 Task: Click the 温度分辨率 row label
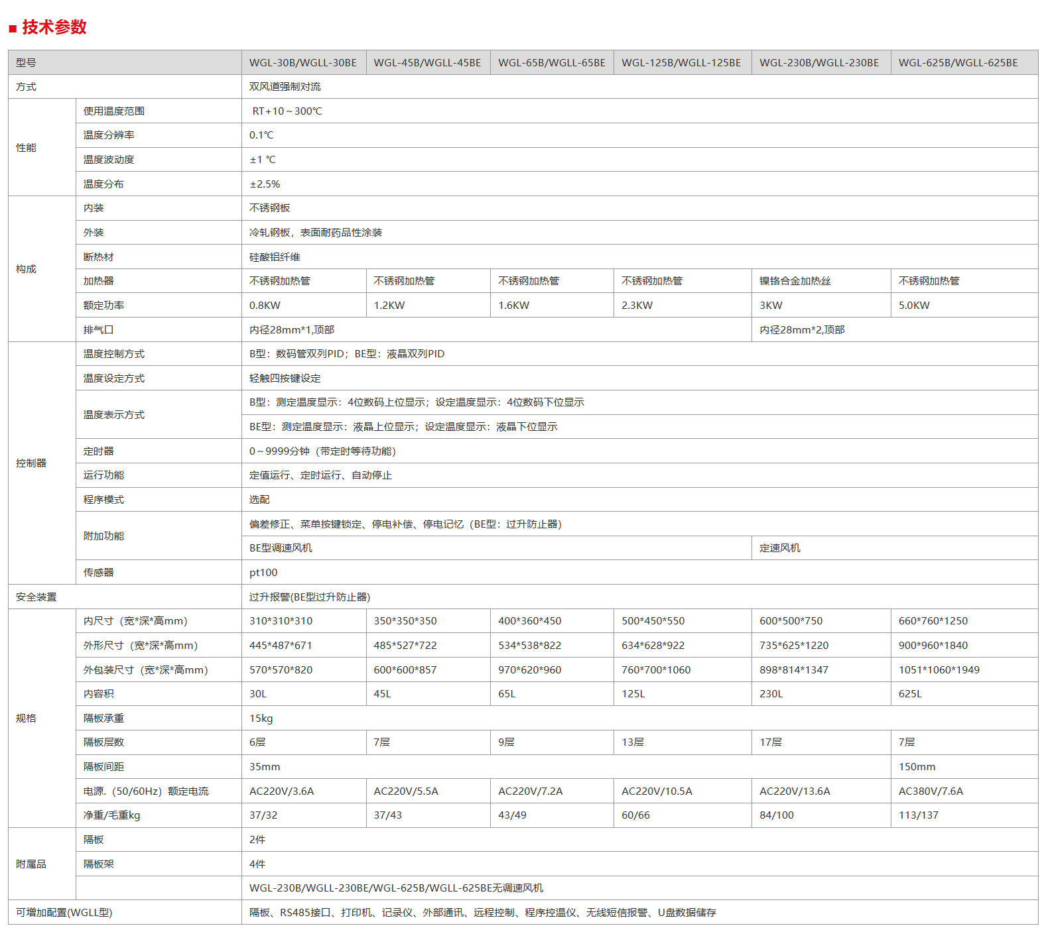[x=109, y=135]
